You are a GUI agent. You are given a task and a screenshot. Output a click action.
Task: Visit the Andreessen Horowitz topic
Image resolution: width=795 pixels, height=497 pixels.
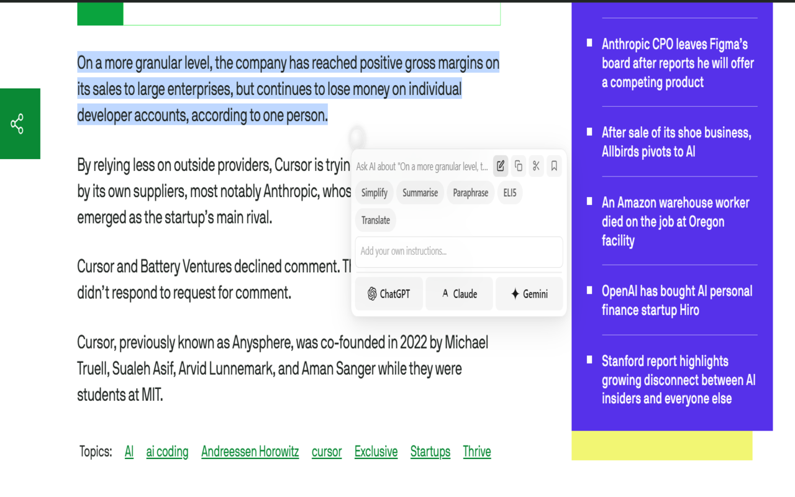pyautogui.click(x=250, y=452)
